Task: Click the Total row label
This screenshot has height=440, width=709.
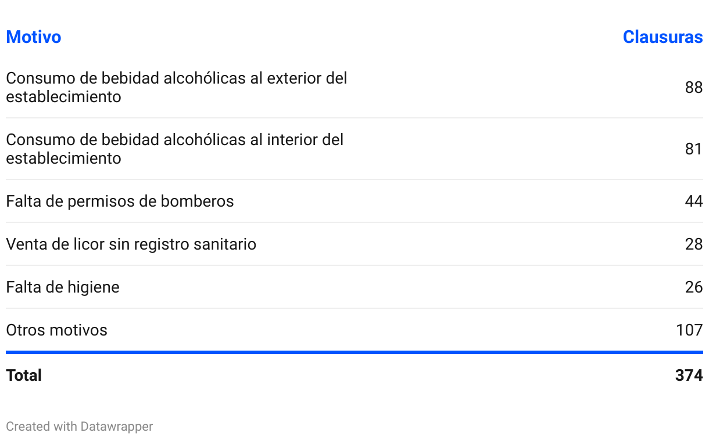Action: (x=24, y=376)
